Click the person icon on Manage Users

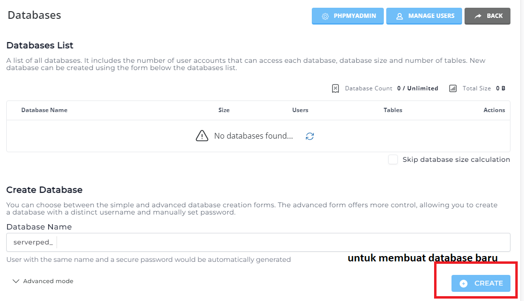(x=399, y=16)
